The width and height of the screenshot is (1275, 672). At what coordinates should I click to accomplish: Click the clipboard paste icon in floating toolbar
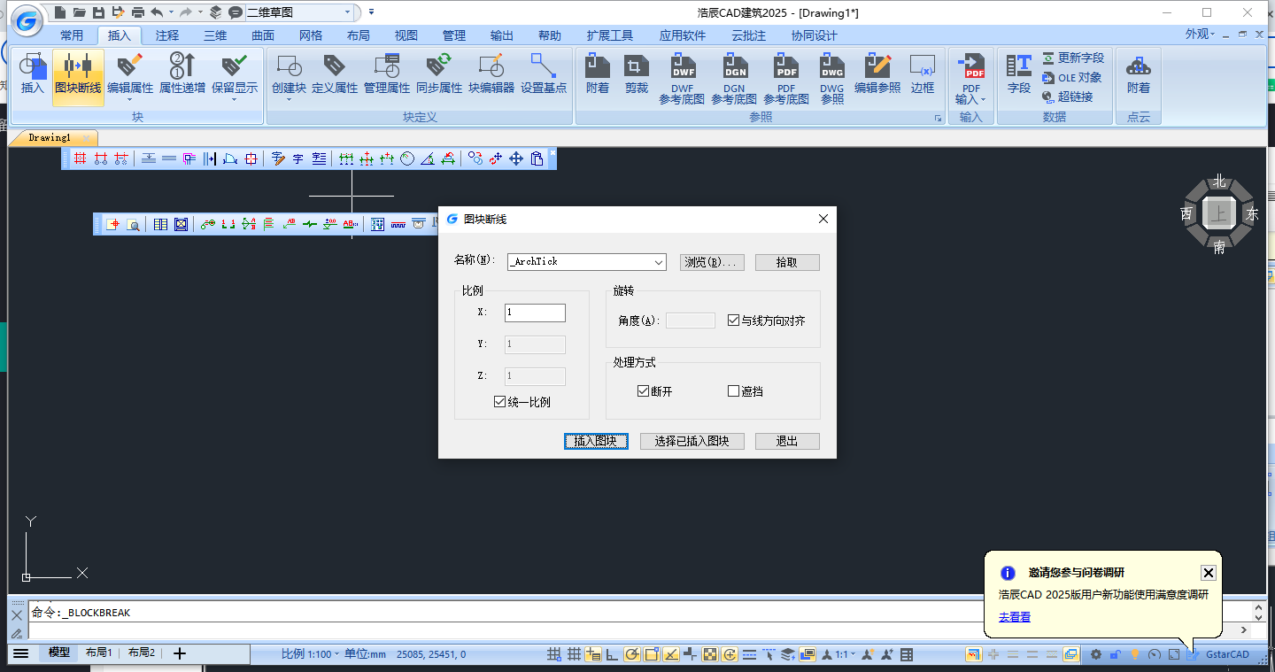(537, 158)
